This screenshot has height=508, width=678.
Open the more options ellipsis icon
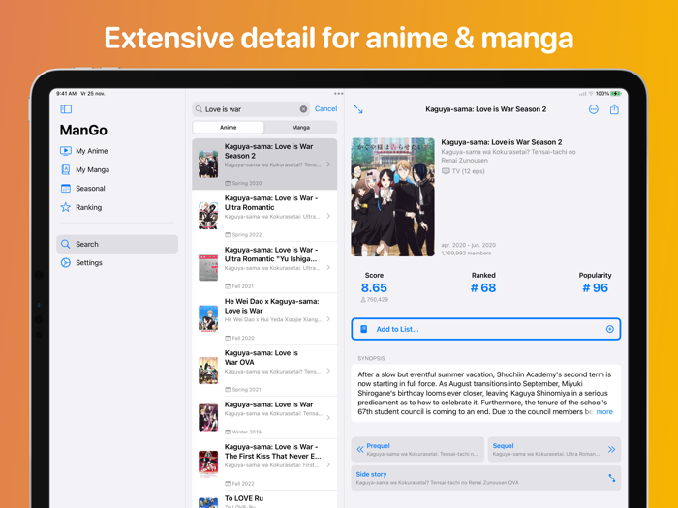pyautogui.click(x=594, y=109)
